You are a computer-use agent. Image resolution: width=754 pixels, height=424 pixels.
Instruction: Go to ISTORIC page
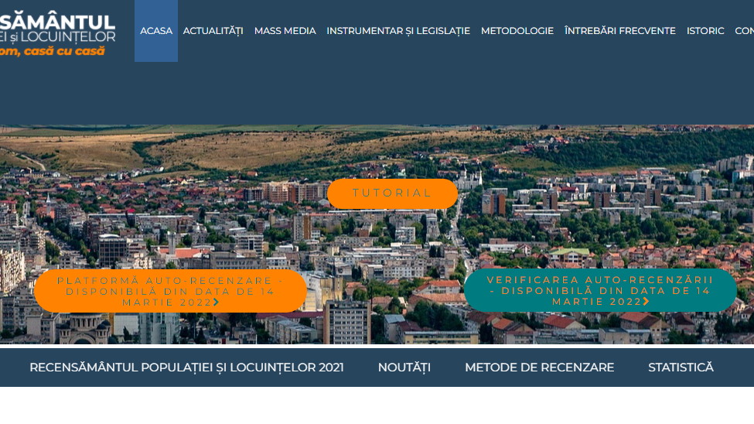[705, 31]
